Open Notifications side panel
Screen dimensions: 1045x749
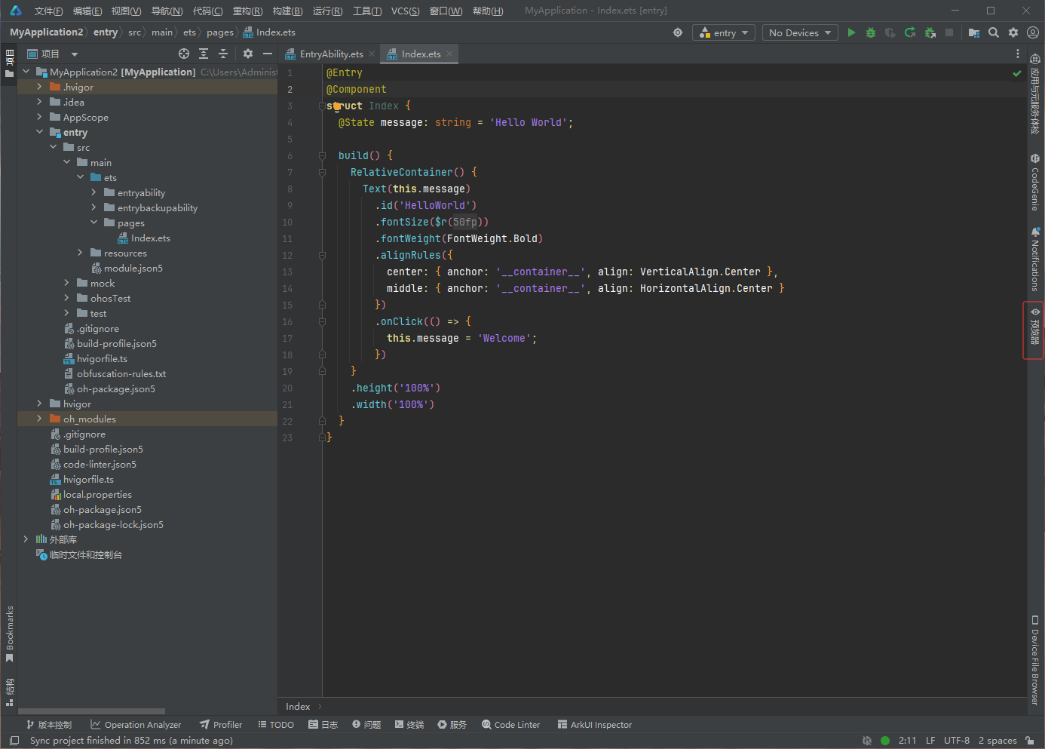click(x=1035, y=259)
